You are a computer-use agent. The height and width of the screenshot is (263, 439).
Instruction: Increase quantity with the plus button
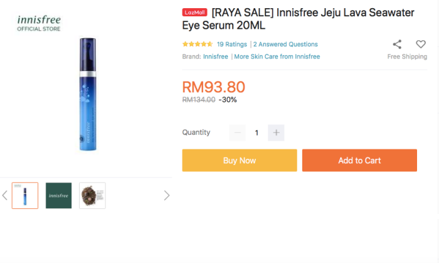tap(276, 133)
